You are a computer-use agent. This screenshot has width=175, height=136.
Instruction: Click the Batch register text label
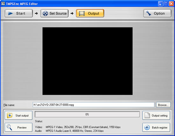coord(160,127)
